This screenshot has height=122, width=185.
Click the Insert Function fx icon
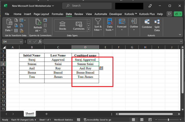pos(40,42)
